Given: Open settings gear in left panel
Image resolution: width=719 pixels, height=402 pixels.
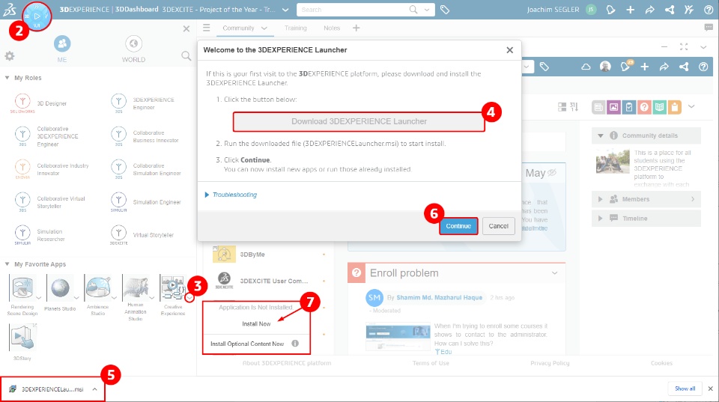Looking at the screenshot, I should (10, 56).
